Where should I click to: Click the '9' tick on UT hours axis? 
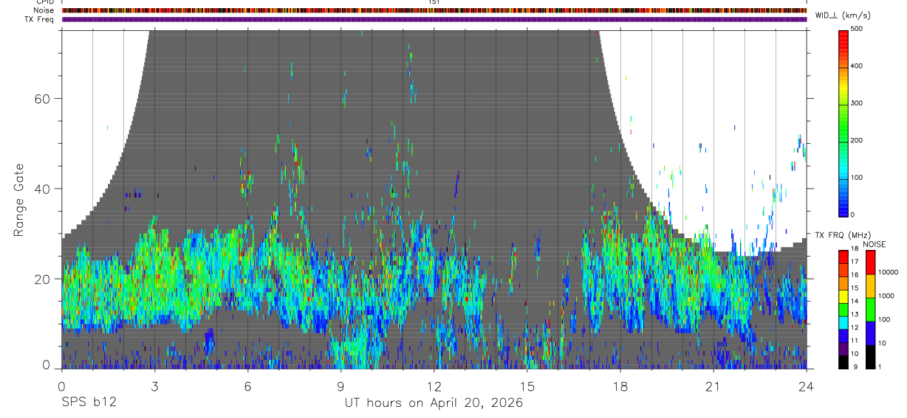tap(340, 386)
